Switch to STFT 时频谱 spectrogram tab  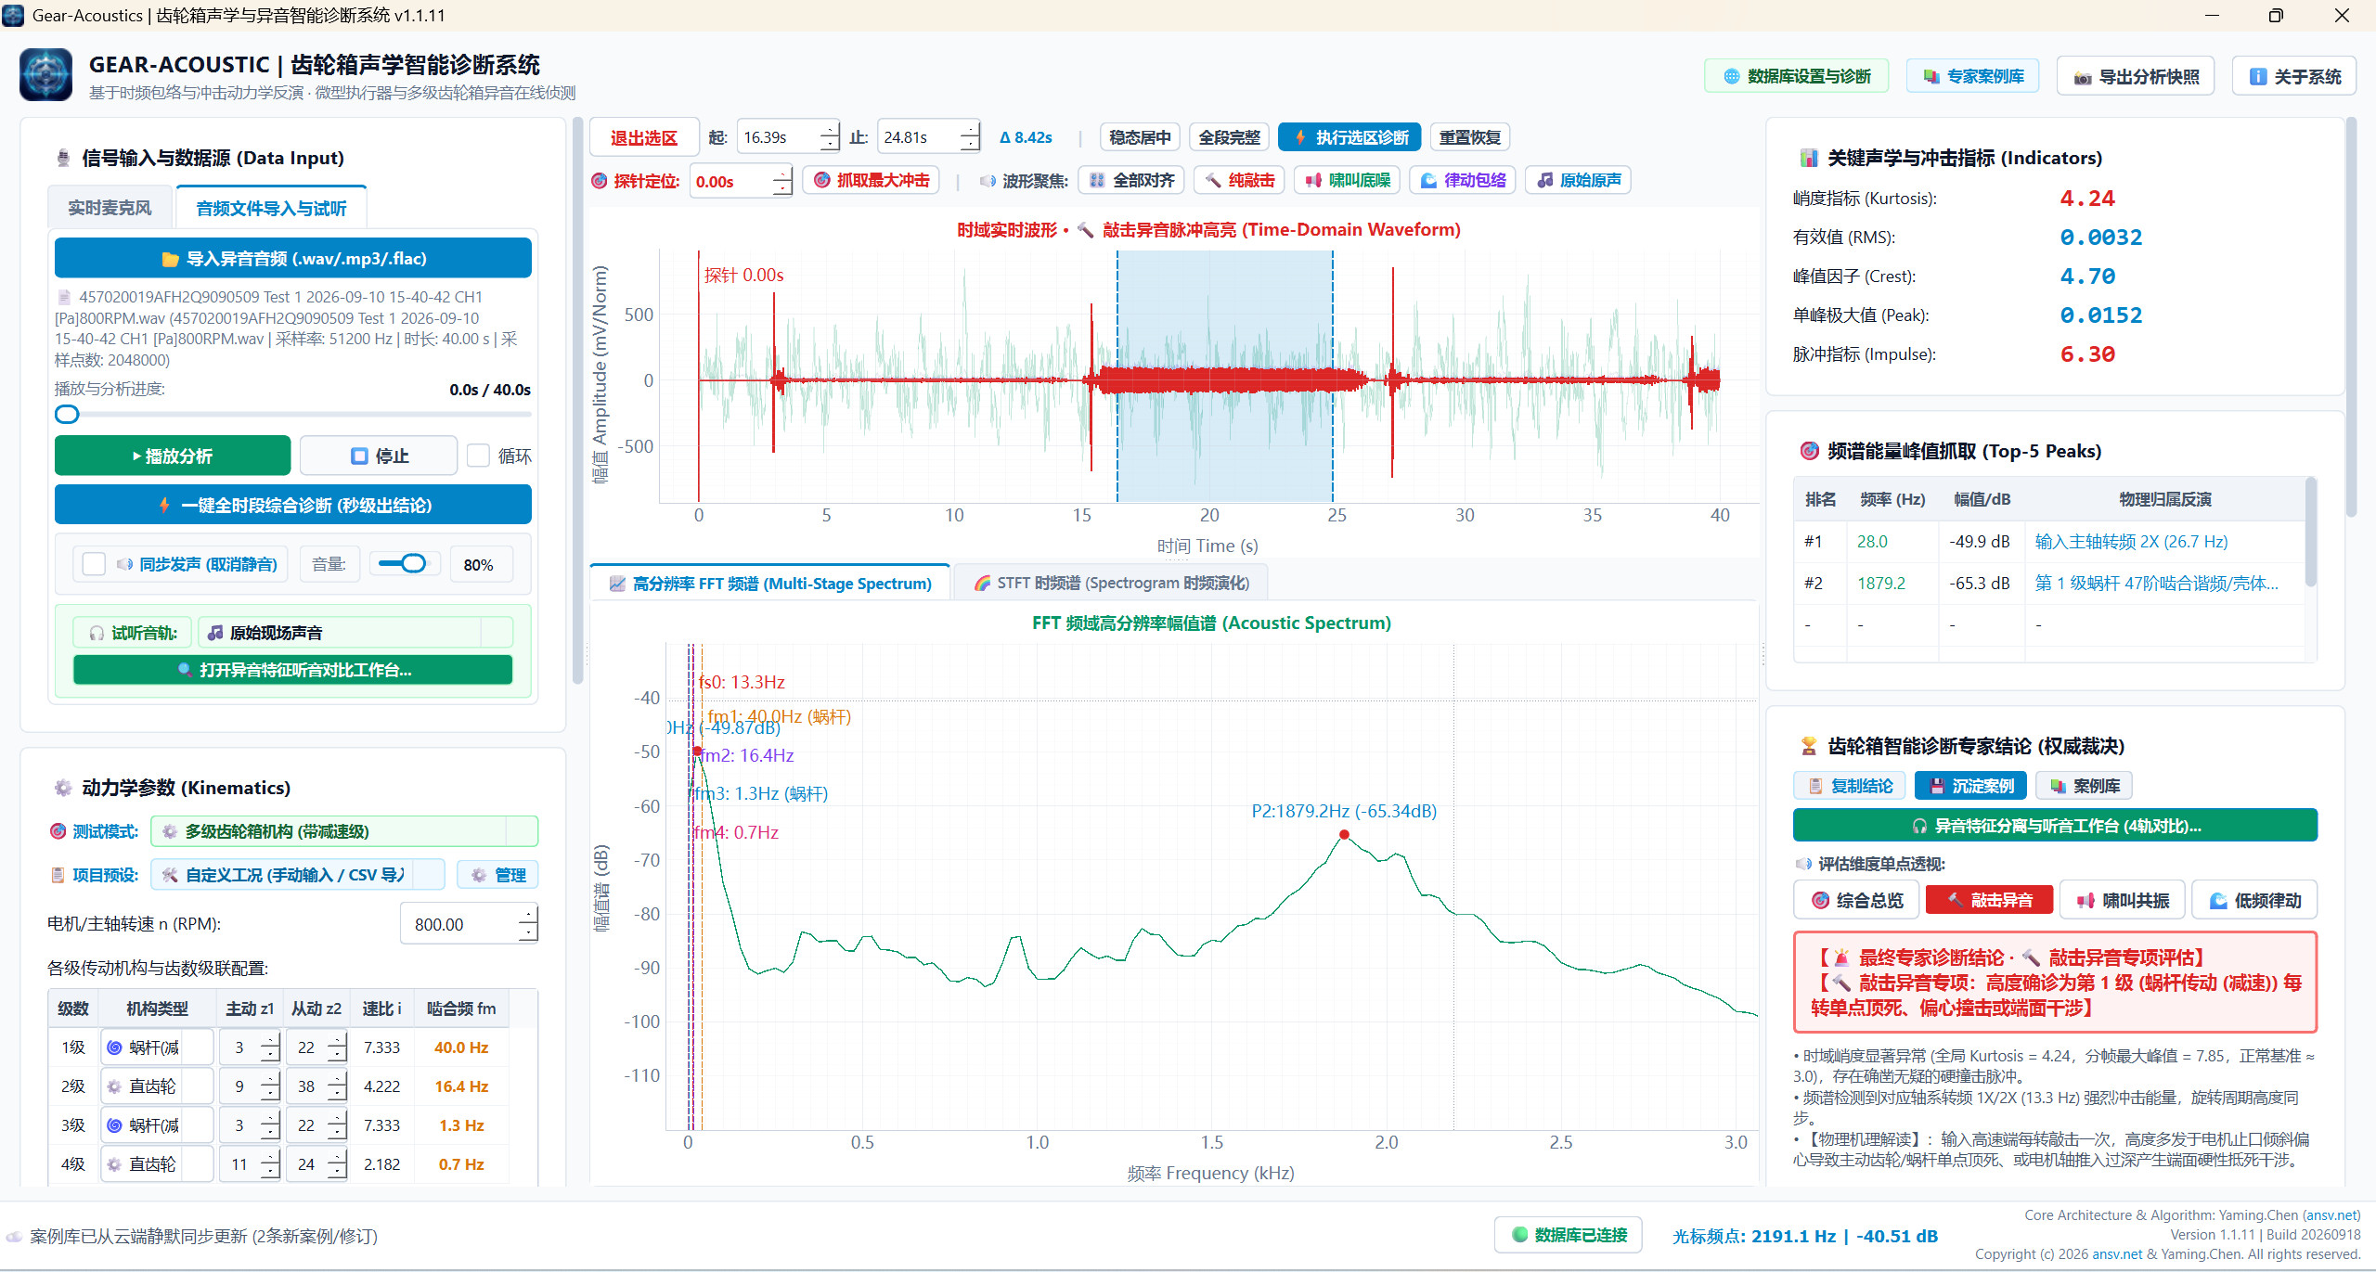pyautogui.click(x=1111, y=583)
